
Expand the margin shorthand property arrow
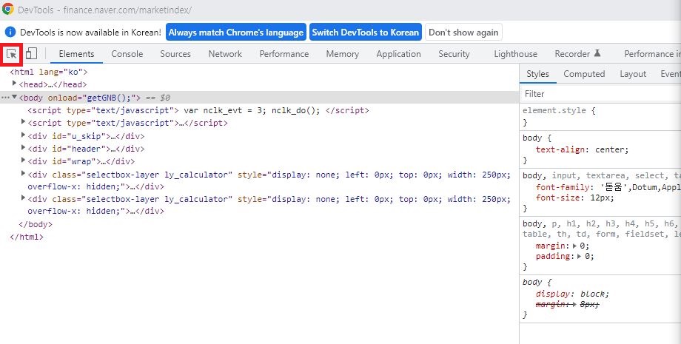(574, 246)
